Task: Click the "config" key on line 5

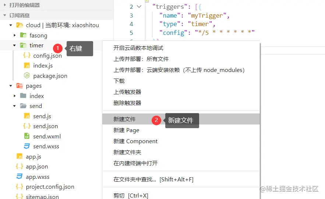Action: (173, 33)
